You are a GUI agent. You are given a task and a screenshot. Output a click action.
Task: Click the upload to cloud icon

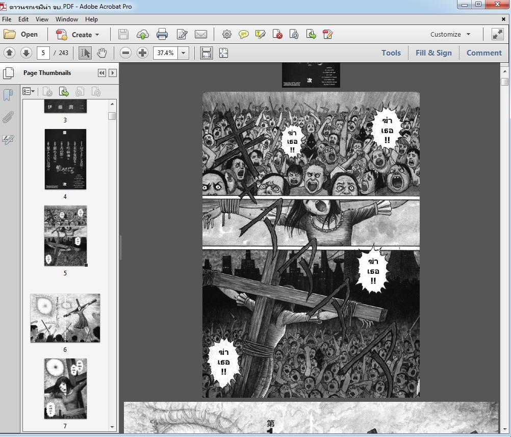click(x=142, y=34)
